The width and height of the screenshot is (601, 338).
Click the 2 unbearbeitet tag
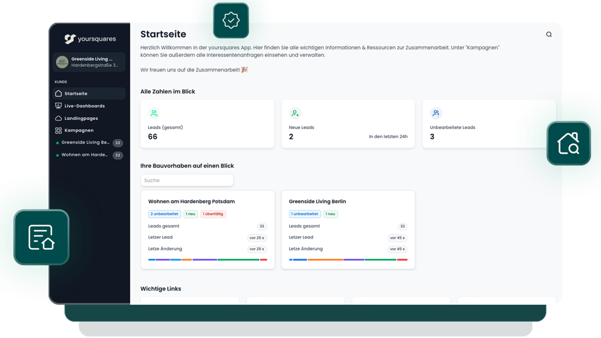tap(164, 214)
